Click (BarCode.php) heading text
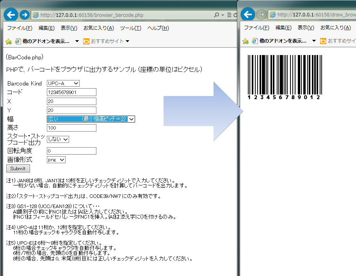The height and width of the screenshot is (276, 356). point(25,57)
